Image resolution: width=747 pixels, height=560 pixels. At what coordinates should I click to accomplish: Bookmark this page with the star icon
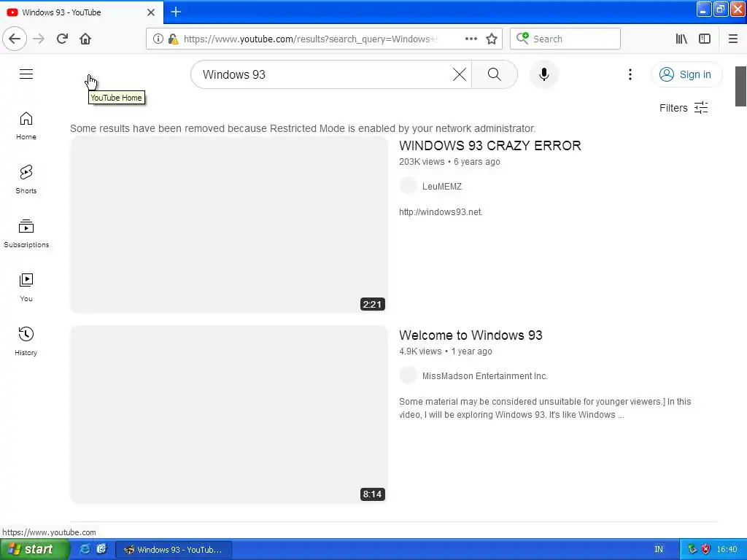(492, 39)
